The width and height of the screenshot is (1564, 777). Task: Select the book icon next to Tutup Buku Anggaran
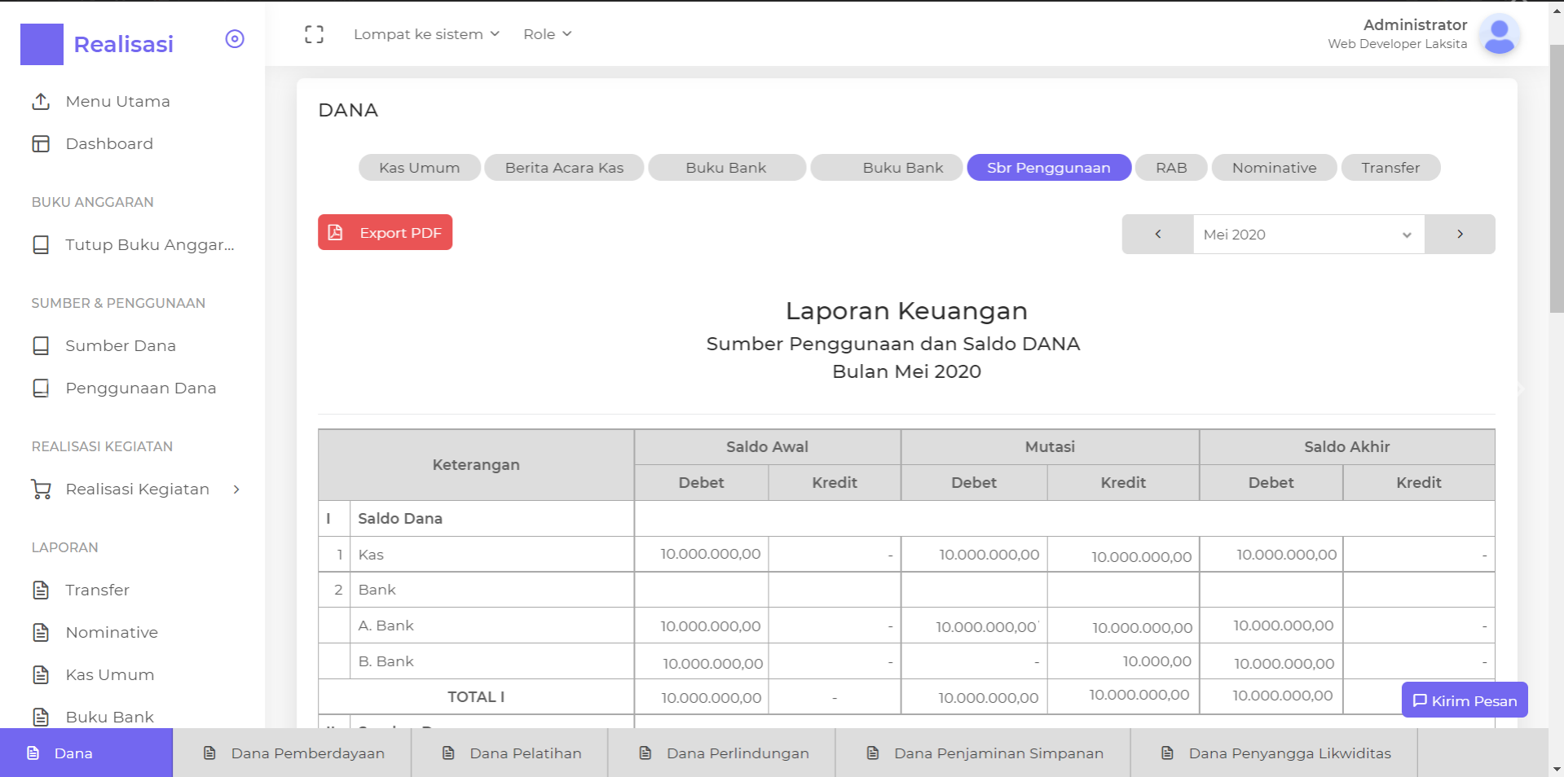pyautogui.click(x=42, y=244)
